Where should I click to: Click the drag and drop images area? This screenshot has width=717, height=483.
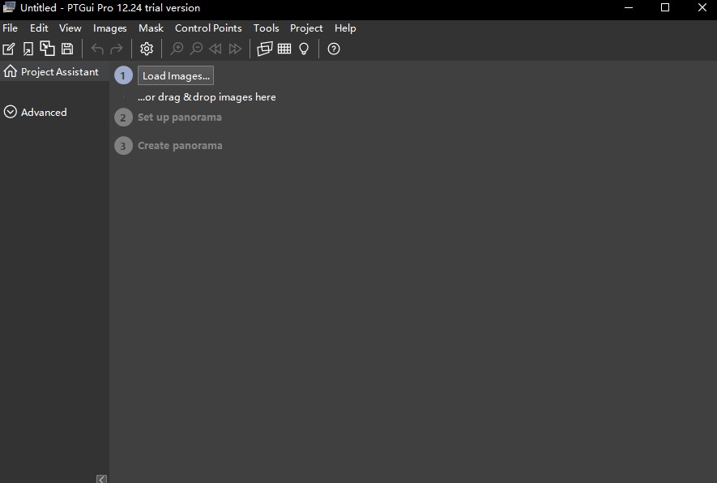tap(207, 96)
